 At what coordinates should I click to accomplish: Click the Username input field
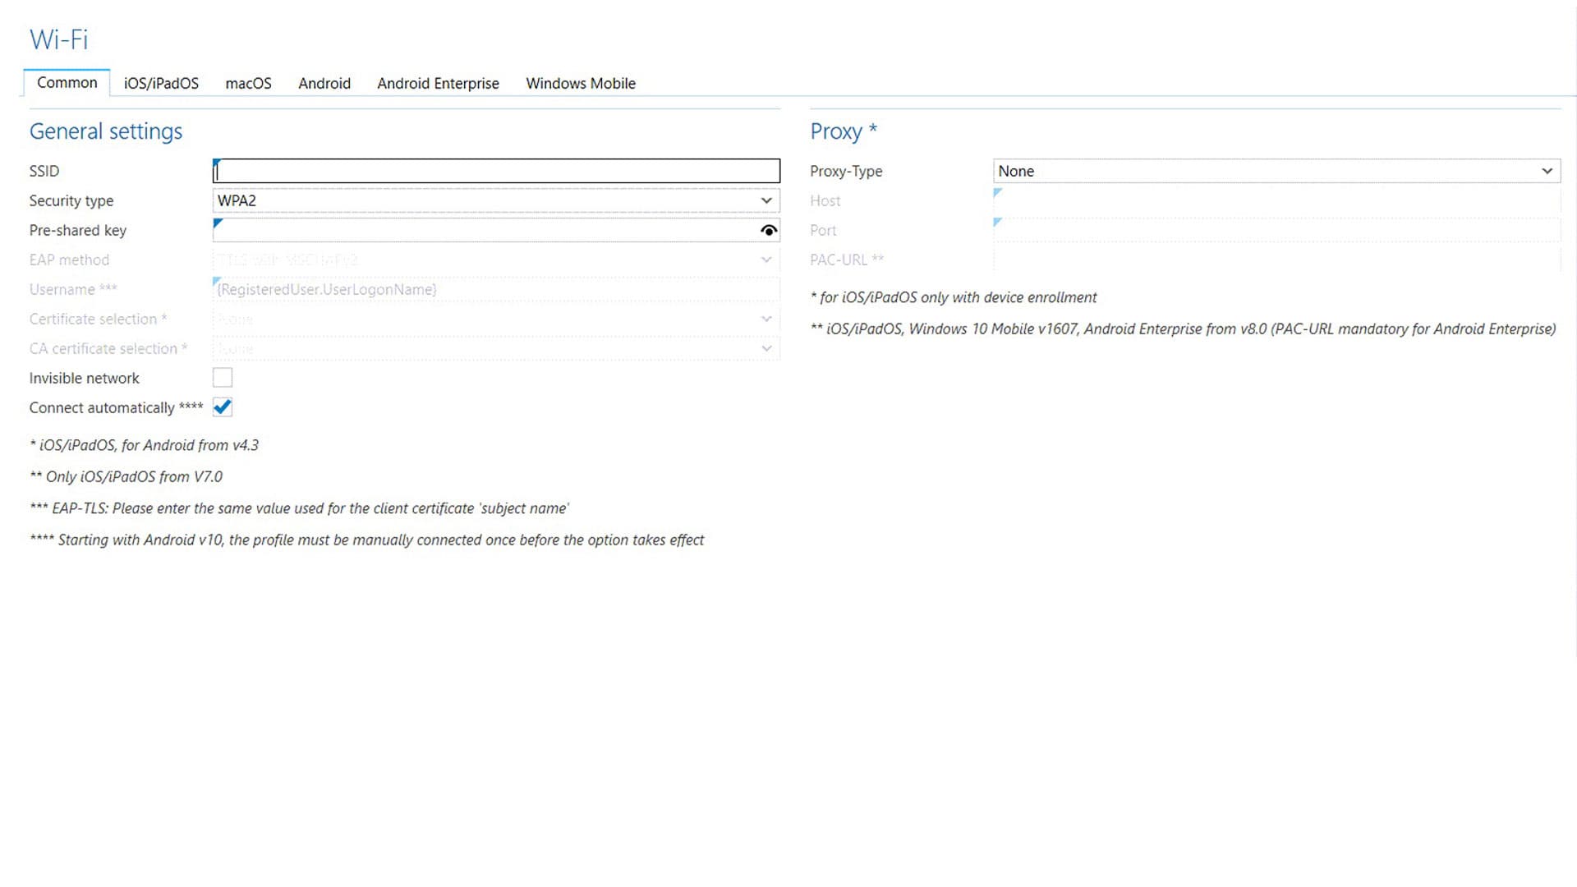(496, 289)
